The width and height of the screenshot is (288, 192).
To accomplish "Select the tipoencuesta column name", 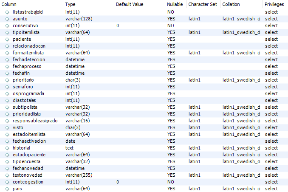I will point(26,161).
